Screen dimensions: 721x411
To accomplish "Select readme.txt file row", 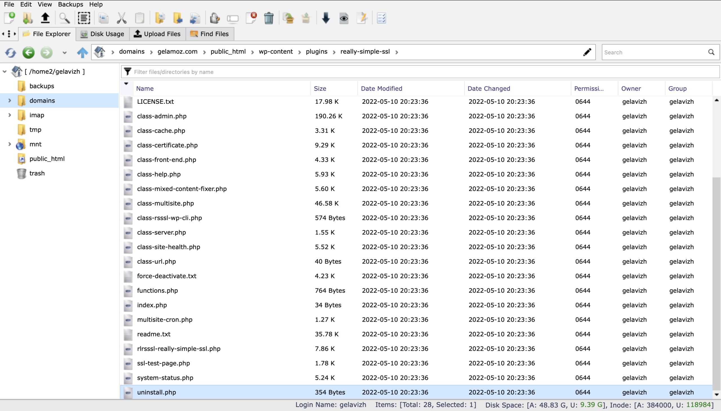I will pos(417,334).
